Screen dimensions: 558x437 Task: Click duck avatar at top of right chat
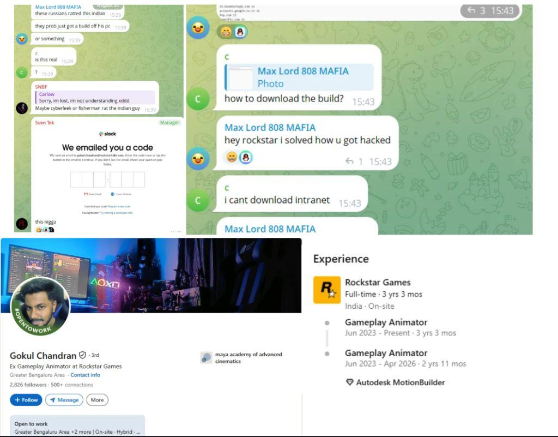[x=198, y=27]
